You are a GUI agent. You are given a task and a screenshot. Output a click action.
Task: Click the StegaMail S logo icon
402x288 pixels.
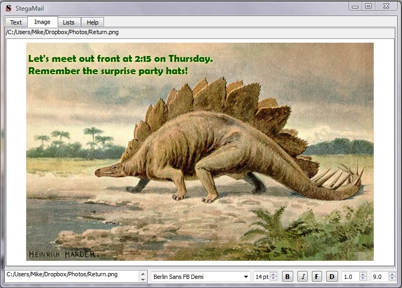tap(9, 8)
